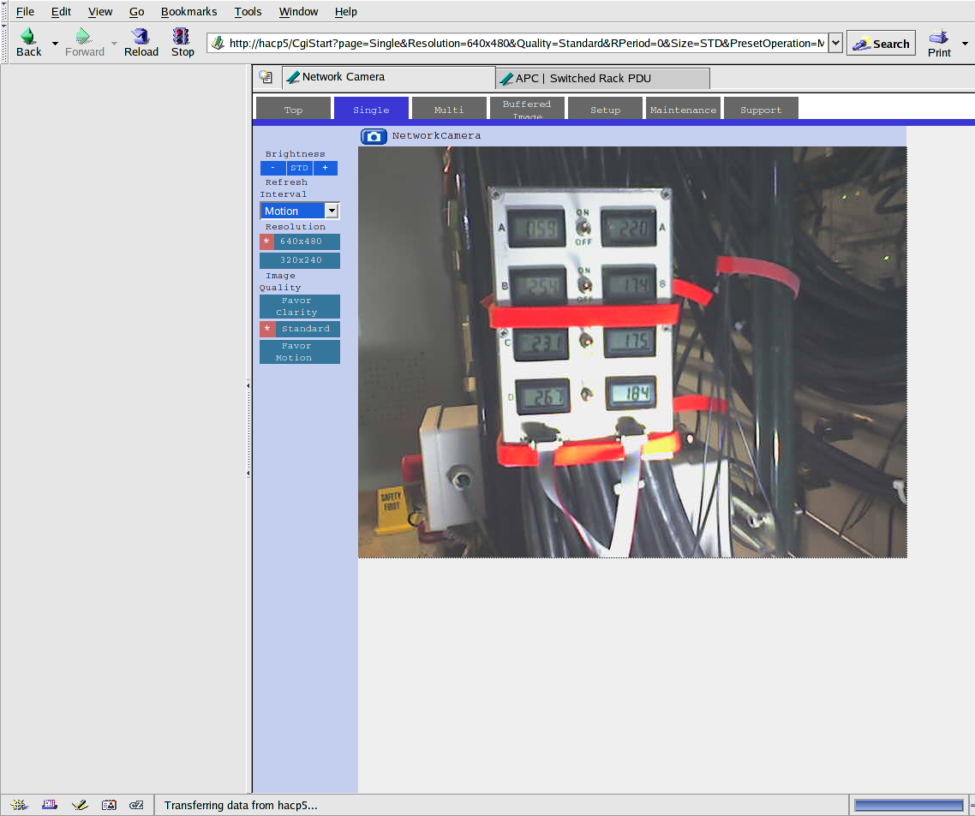The height and width of the screenshot is (816, 975).
Task: Click the bookmark icon beside the URL
Action: coord(218,43)
